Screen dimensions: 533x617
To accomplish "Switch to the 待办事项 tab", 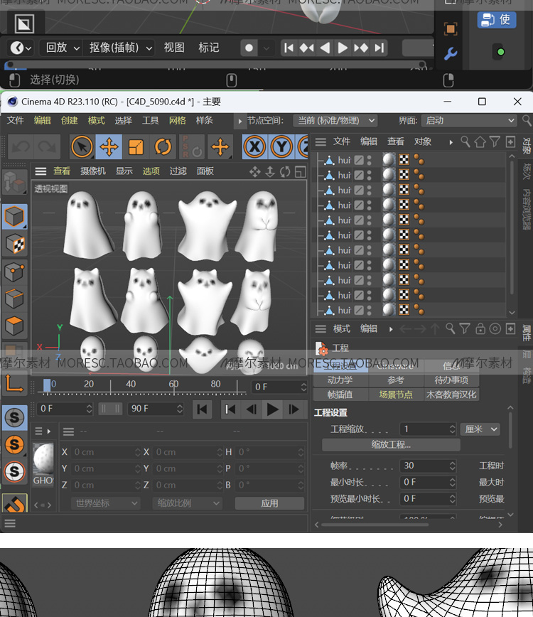I will [451, 380].
